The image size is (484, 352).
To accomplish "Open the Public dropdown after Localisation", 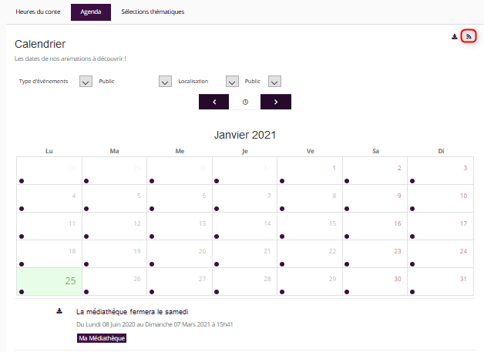I will click(x=274, y=82).
